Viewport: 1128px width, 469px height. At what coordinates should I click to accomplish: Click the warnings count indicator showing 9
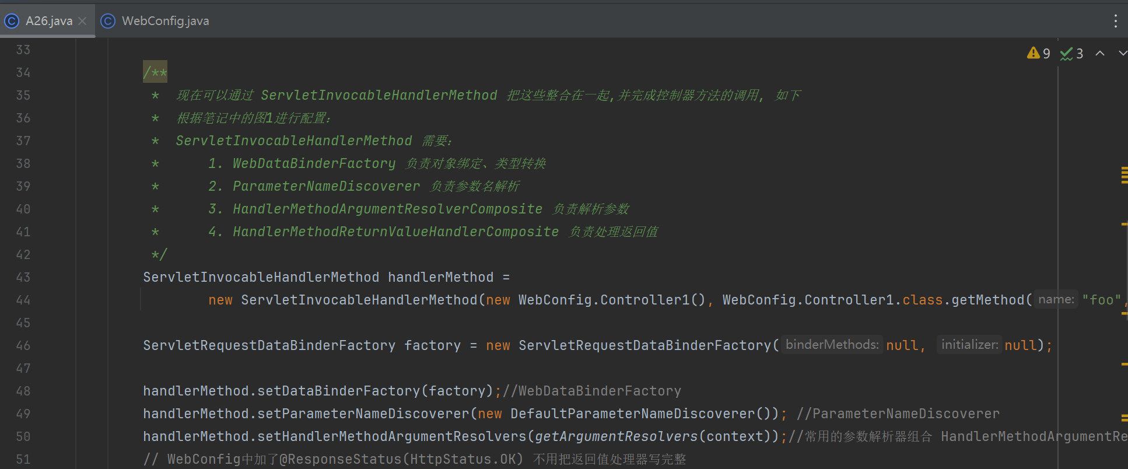coord(1039,54)
